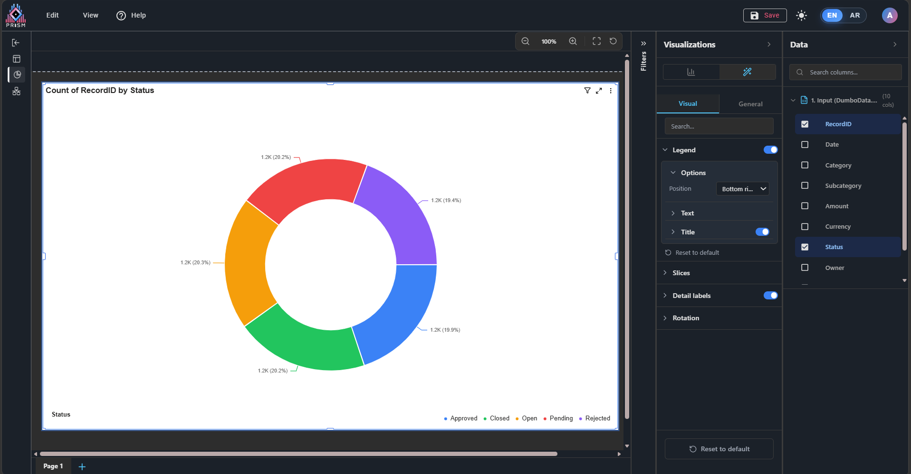The width and height of the screenshot is (911, 474).
Task: Open the filter icon on the chart
Action: click(x=587, y=91)
